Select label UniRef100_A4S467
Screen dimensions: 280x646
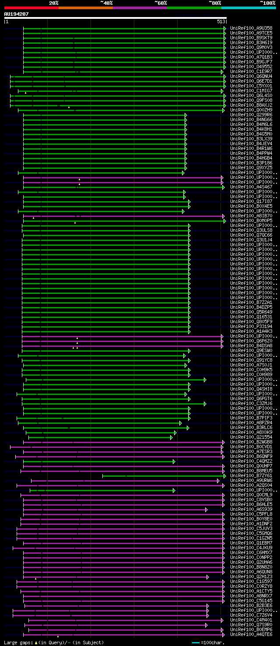coord(251,187)
